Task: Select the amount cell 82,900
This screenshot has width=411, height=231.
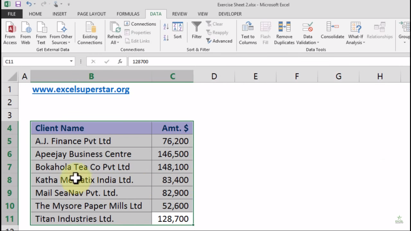Action: 172,192
